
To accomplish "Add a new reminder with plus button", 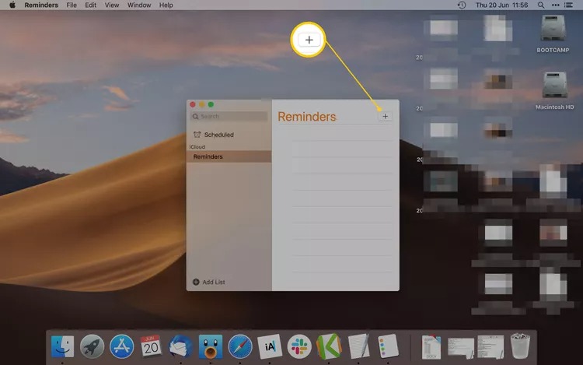I will click(386, 117).
